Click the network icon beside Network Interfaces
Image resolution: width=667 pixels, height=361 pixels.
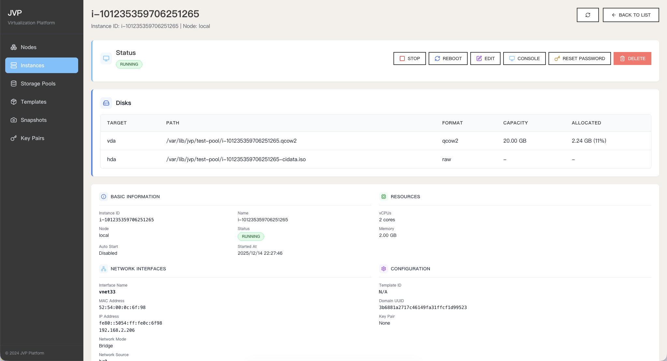103,269
